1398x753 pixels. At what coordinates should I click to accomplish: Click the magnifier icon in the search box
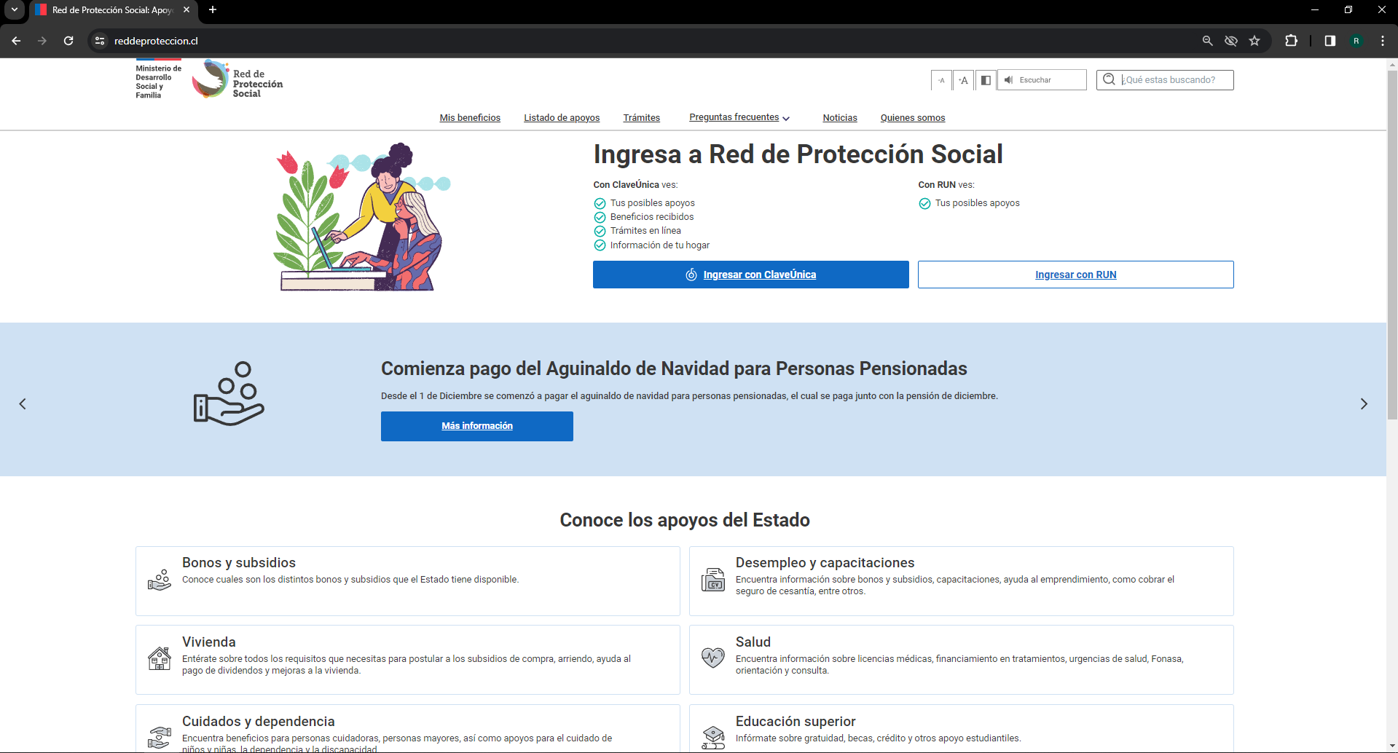click(x=1109, y=80)
